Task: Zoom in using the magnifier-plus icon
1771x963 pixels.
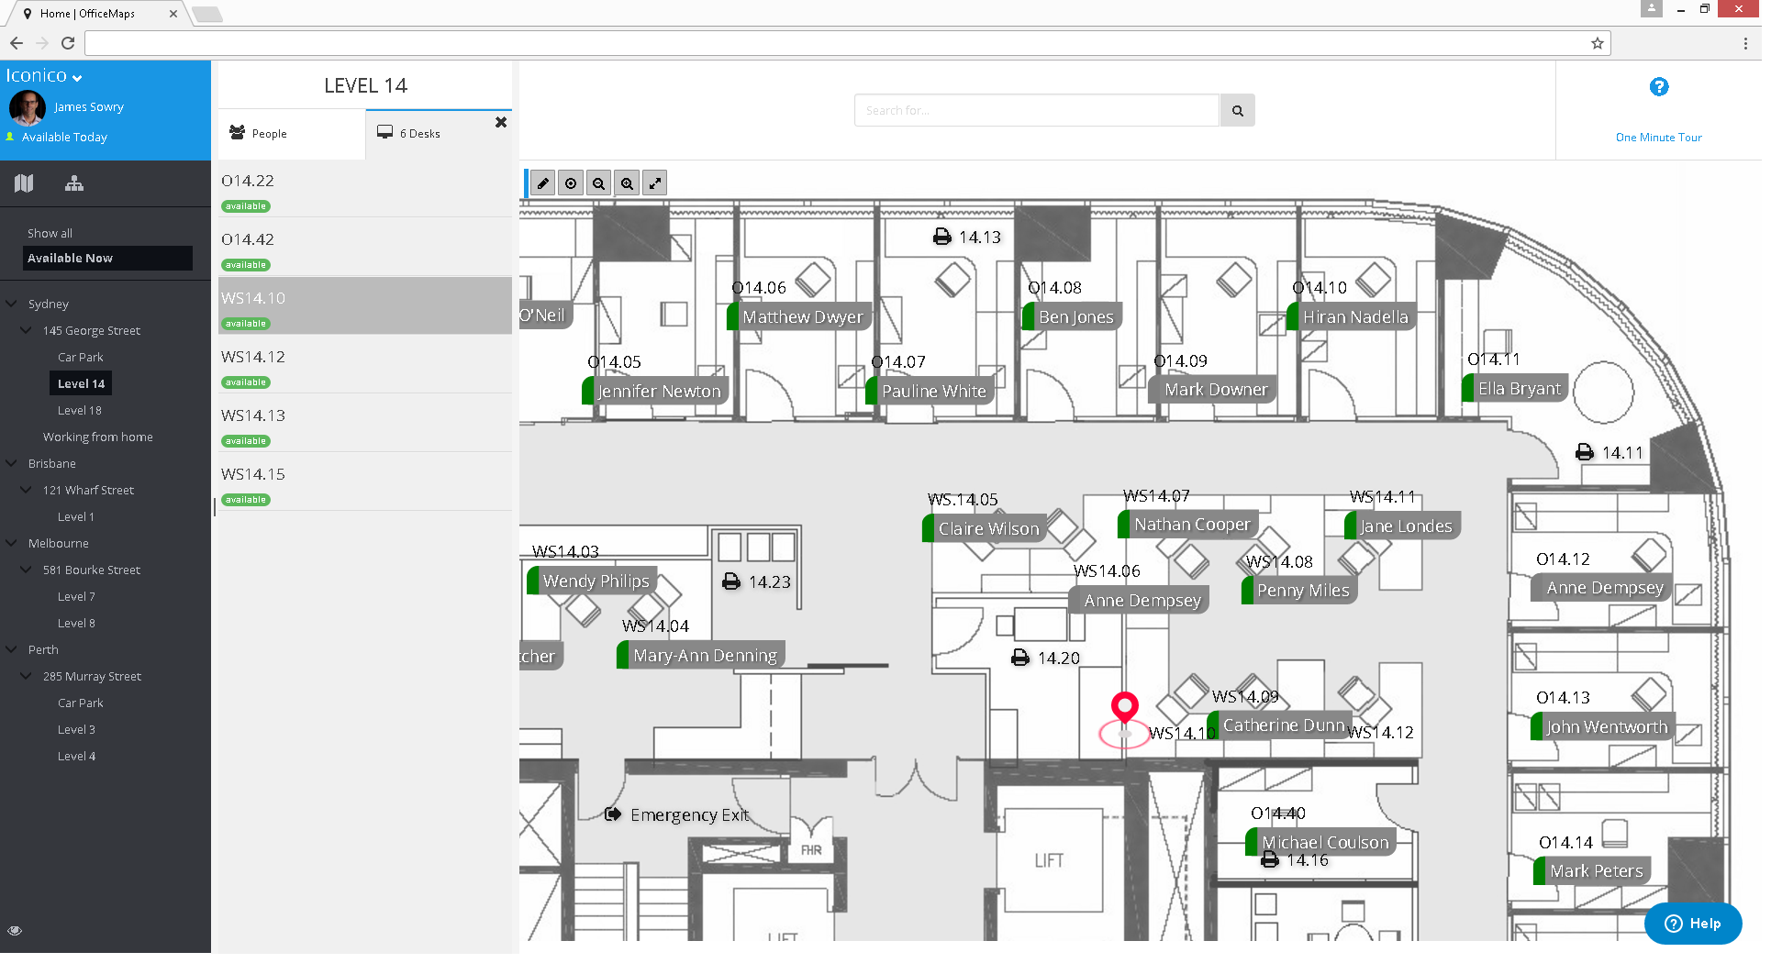Action: [x=627, y=183]
